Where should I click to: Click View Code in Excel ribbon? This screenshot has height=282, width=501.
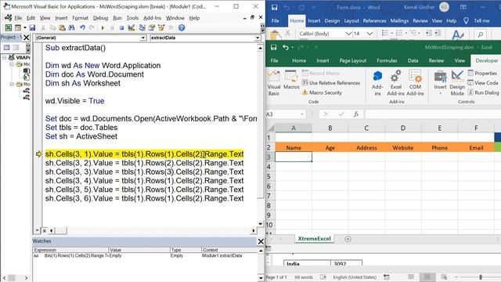point(482,83)
